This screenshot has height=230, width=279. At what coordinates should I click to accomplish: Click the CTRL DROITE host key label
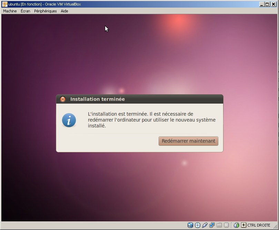[259, 225]
